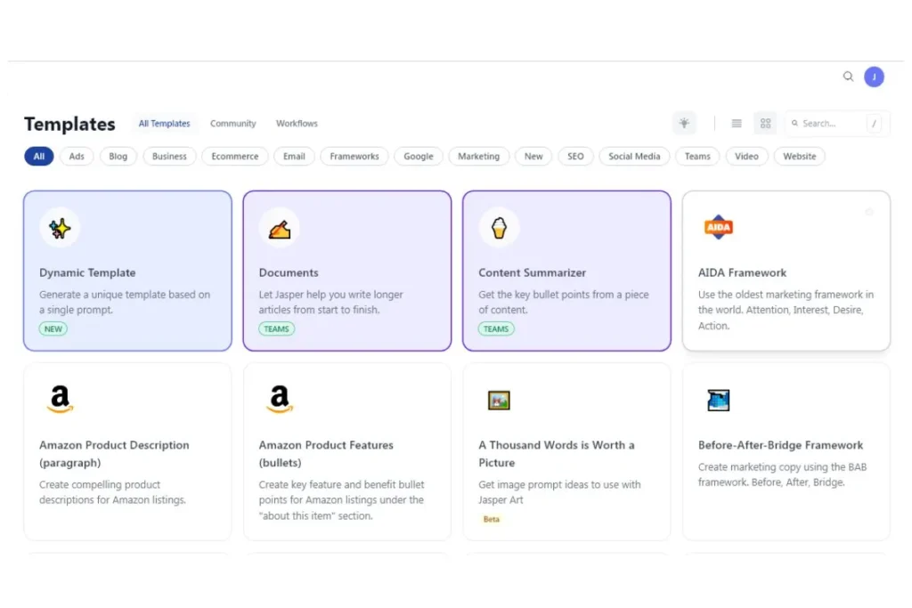Screen dimensions: 912x608
Task: Open the user avatar J menu
Action: tap(874, 77)
